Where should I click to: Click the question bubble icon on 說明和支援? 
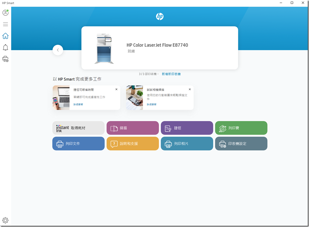tap(114, 144)
